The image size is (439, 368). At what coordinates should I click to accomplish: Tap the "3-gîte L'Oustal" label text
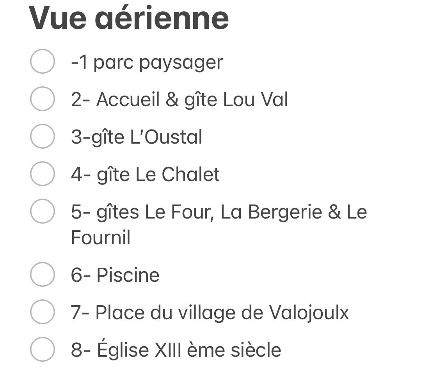click(x=137, y=137)
